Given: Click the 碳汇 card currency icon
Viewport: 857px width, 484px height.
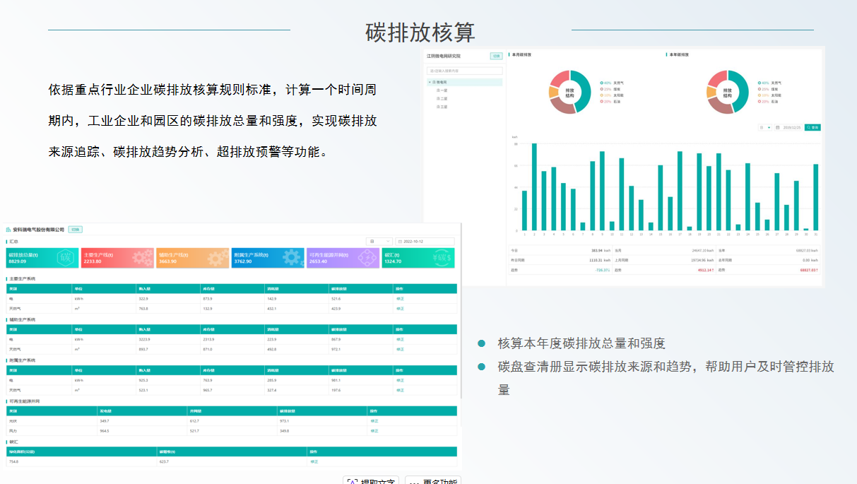Looking at the screenshot, I should coord(443,258).
